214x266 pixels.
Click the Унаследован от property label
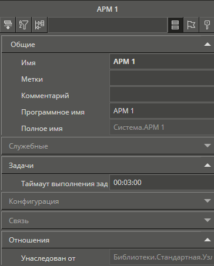(x=48, y=258)
